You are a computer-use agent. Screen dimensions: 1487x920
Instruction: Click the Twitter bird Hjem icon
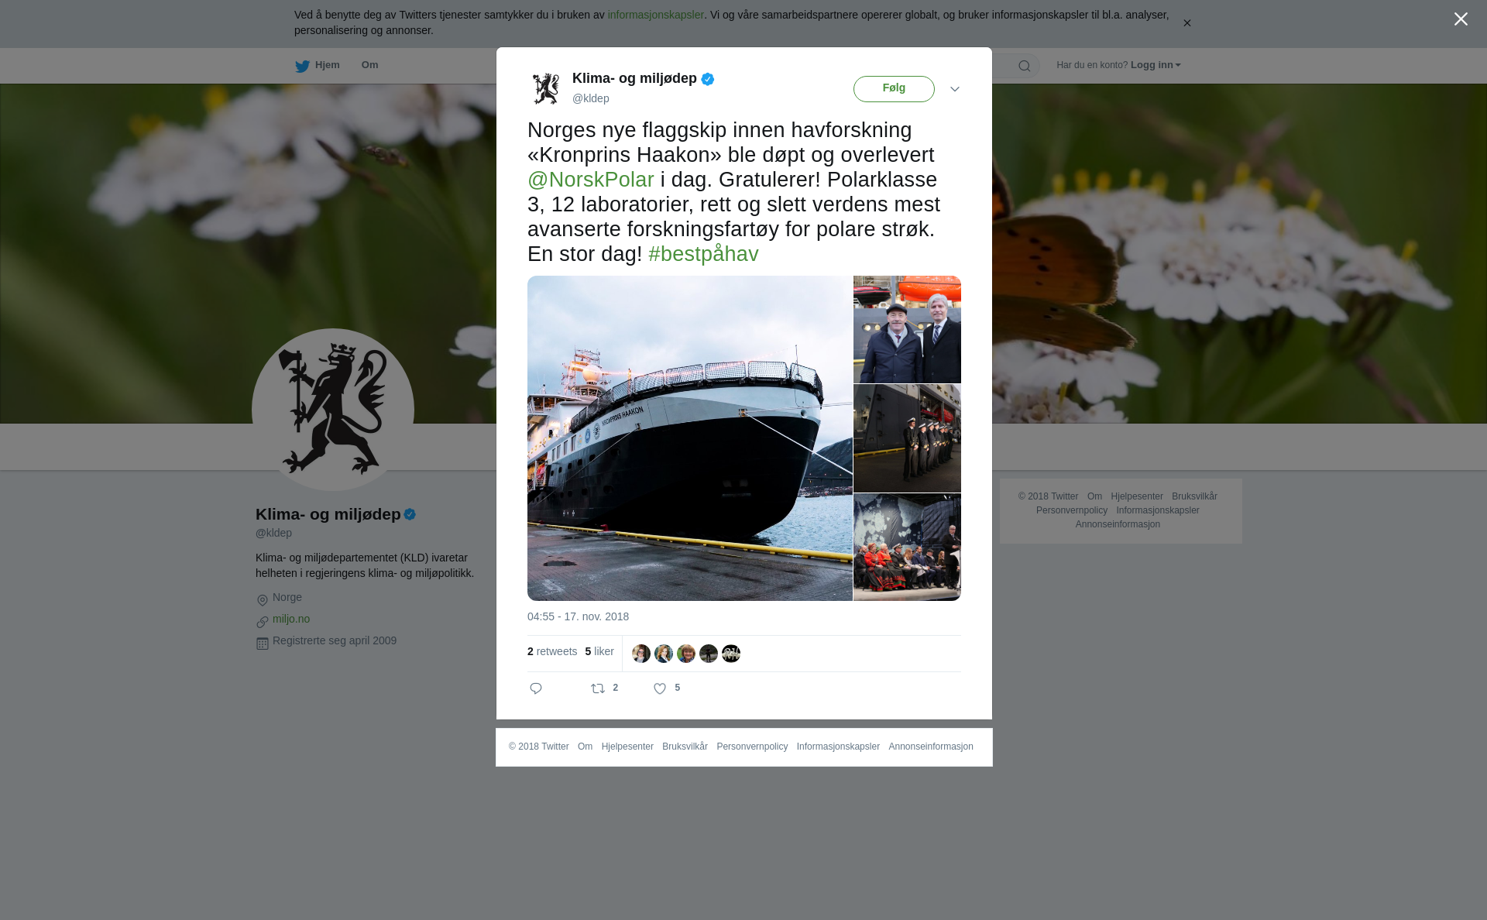pyautogui.click(x=302, y=66)
